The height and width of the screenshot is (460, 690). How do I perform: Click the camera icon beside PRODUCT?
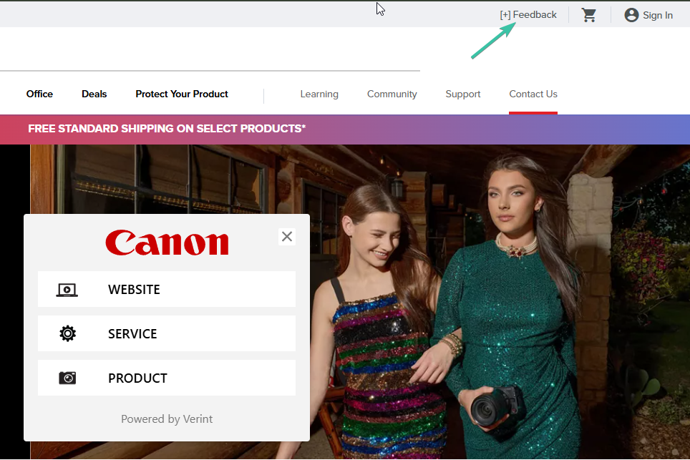pyautogui.click(x=67, y=378)
